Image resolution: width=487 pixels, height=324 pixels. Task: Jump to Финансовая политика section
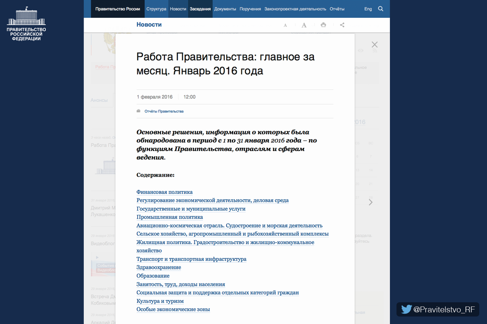click(164, 192)
